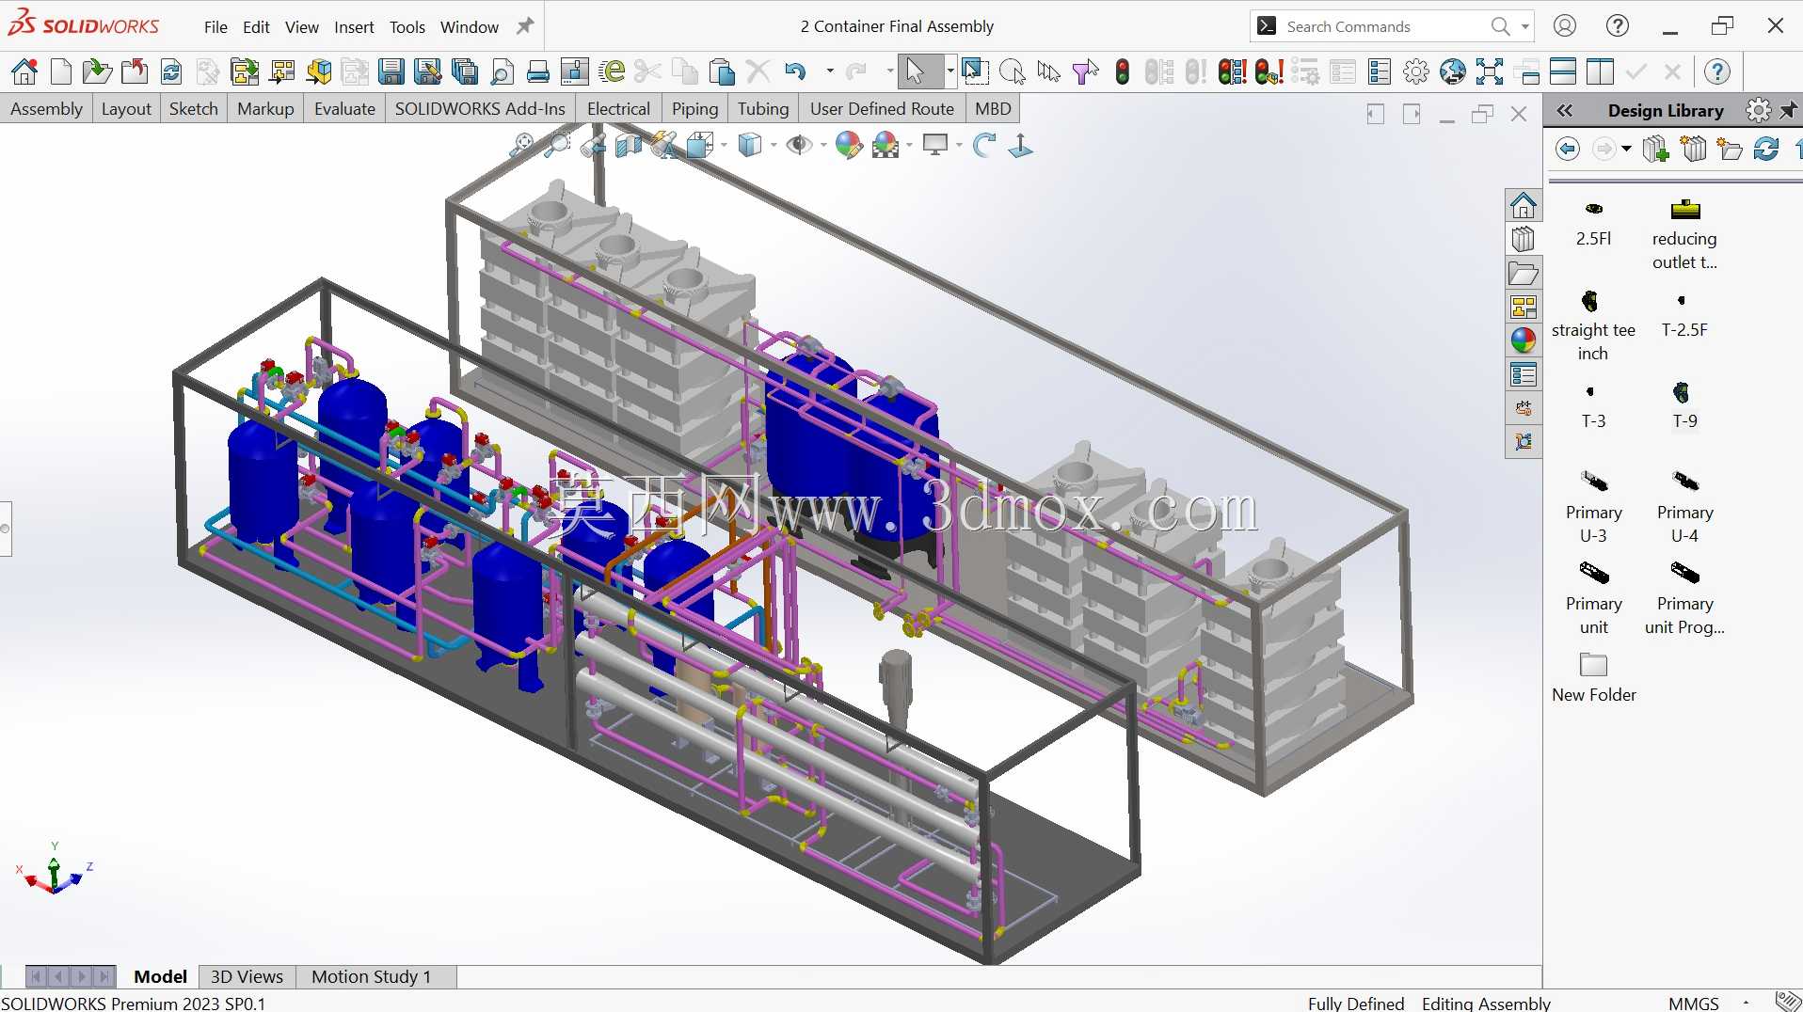The width and height of the screenshot is (1803, 1012).
Task: Click the Selection Filter funnel icon
Action: [x=1086, y=71]
